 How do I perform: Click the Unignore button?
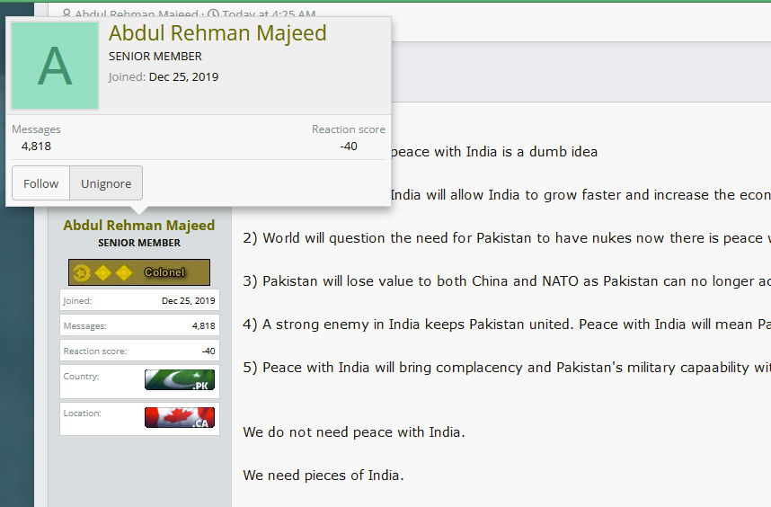pyautogui.click(x=106, y=183)
